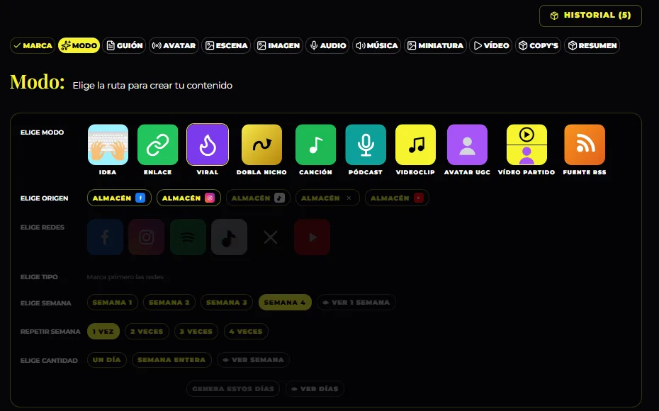The width and height of the screenshot is (659, 411).
Task: Select the Avatar UGC mode icon
Action: pyautogui.click(x=468, y=145)
